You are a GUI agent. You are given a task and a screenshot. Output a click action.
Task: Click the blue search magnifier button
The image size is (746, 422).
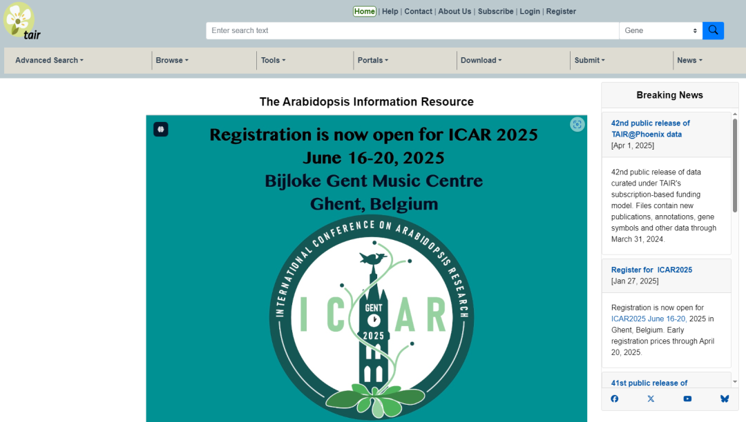click(713, 30)
